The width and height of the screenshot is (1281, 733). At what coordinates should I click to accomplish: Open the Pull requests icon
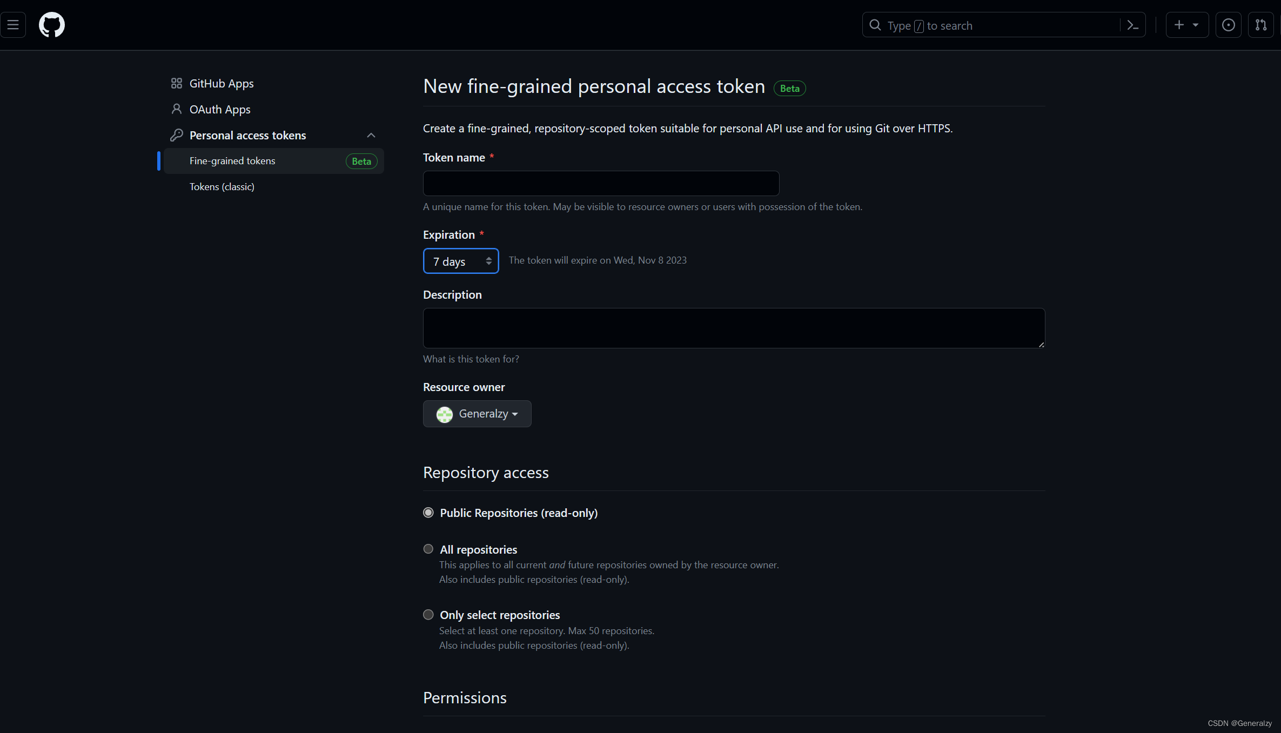1261,25
